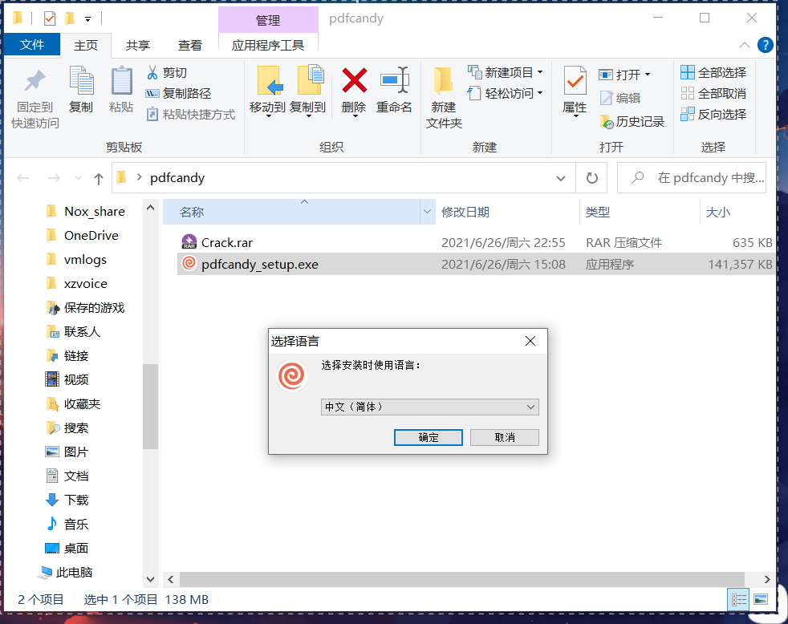Select the Desktop (桌面) sidebar item
788x624 pixels.
coord(67,548)
